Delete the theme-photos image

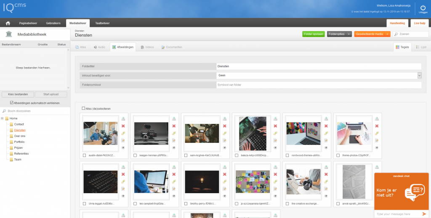click(x=377, y=126)
